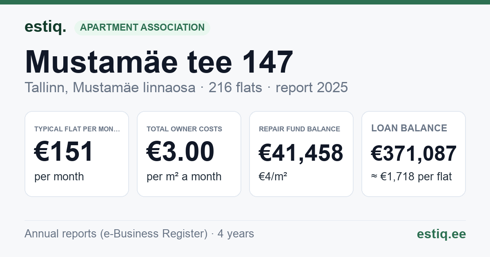This screenshot has height=257, width=490.
Task: Open the estiq.ee link
Action: click(x=441, y=234)
